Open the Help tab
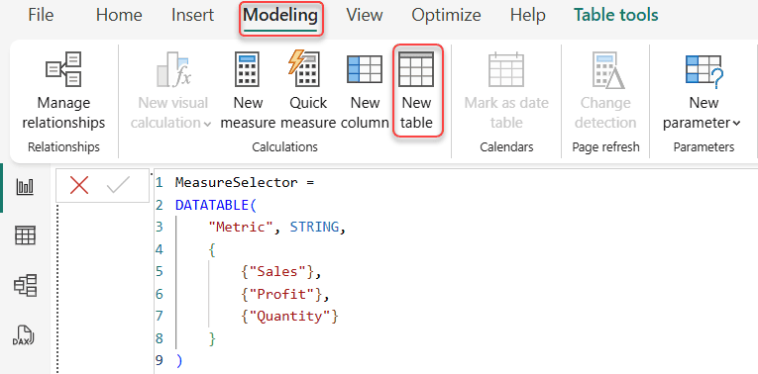Viewport: 758px width, 374px height. click(528, 16)
